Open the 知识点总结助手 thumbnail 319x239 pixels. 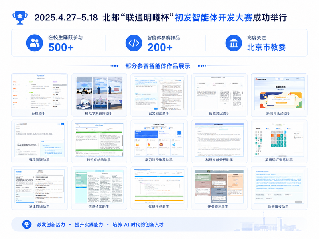(99, 140)
